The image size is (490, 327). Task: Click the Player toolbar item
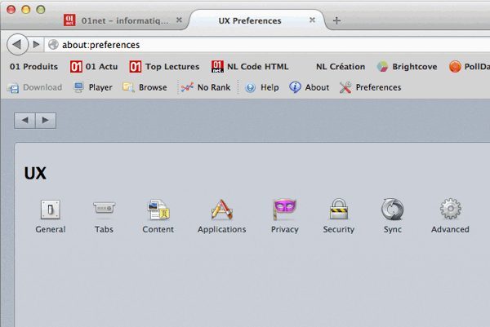point(93,87)
